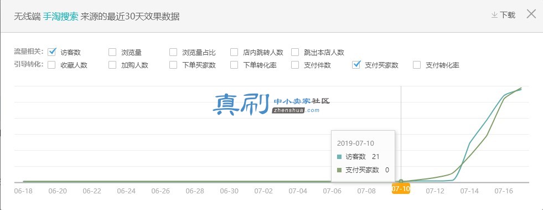
Task: Click the 07-12 axis date label
Action: click(x=435, y=191)
